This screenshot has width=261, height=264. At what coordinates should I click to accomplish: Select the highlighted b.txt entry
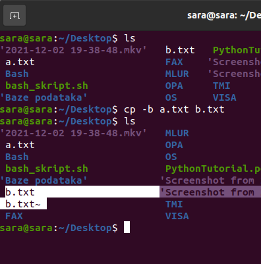click(x=20, y=192)
